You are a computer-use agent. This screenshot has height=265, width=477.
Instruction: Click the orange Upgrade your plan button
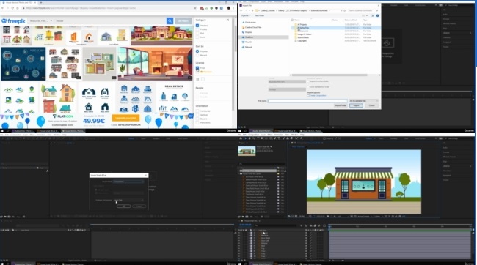tap(125, 118)
